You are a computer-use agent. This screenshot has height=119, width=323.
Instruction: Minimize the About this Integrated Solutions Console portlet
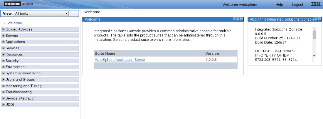[x=316, y=19]
